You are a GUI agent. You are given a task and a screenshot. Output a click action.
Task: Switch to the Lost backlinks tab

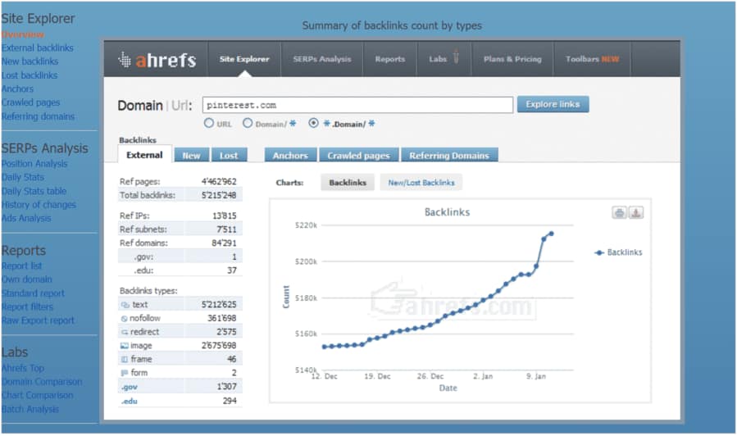point(229,155)
